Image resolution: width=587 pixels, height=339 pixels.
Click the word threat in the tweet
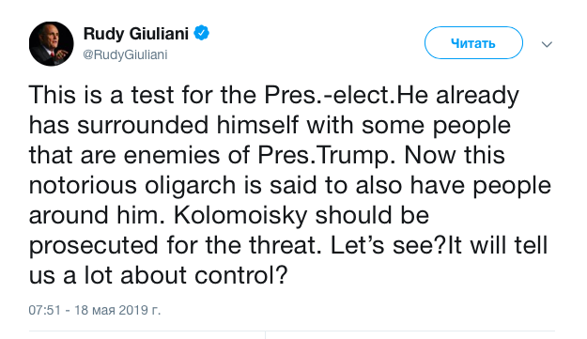tap(286, 245)
